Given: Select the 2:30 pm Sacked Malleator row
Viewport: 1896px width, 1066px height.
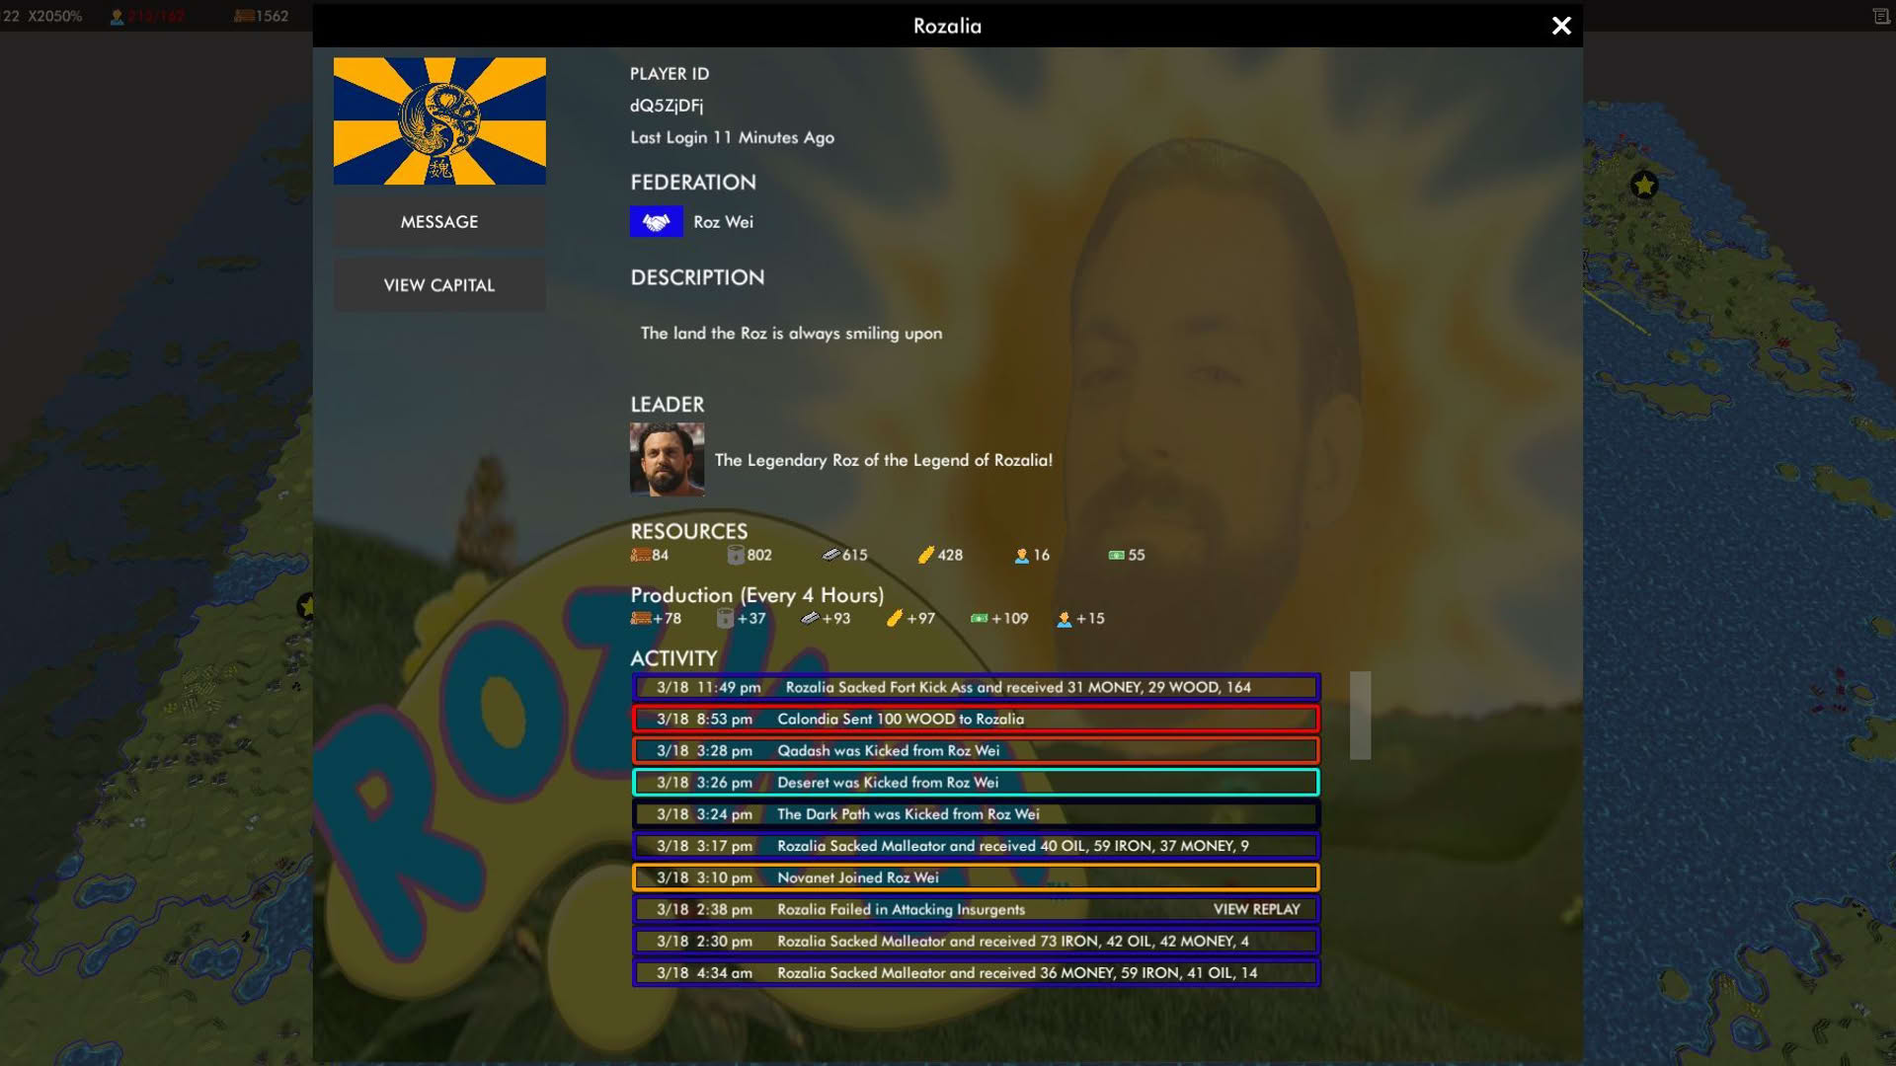Looking at the screenshot, I should point(976,941).
